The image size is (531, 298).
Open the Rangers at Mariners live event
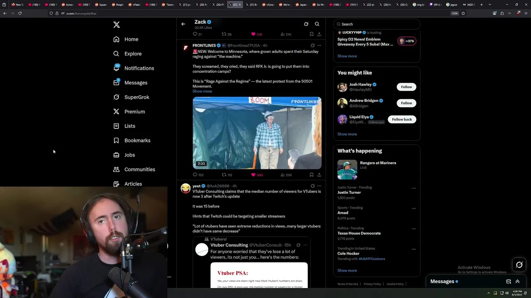(377, 169)
